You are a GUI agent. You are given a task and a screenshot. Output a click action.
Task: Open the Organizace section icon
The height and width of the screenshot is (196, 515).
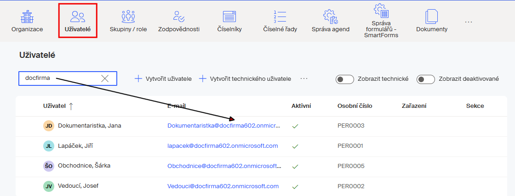click(x=27, y=17)
